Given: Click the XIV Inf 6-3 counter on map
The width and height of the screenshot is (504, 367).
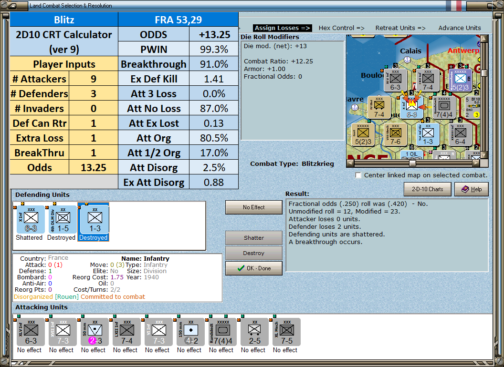Looking at the screenshot, I should click(x=395, y=80).
